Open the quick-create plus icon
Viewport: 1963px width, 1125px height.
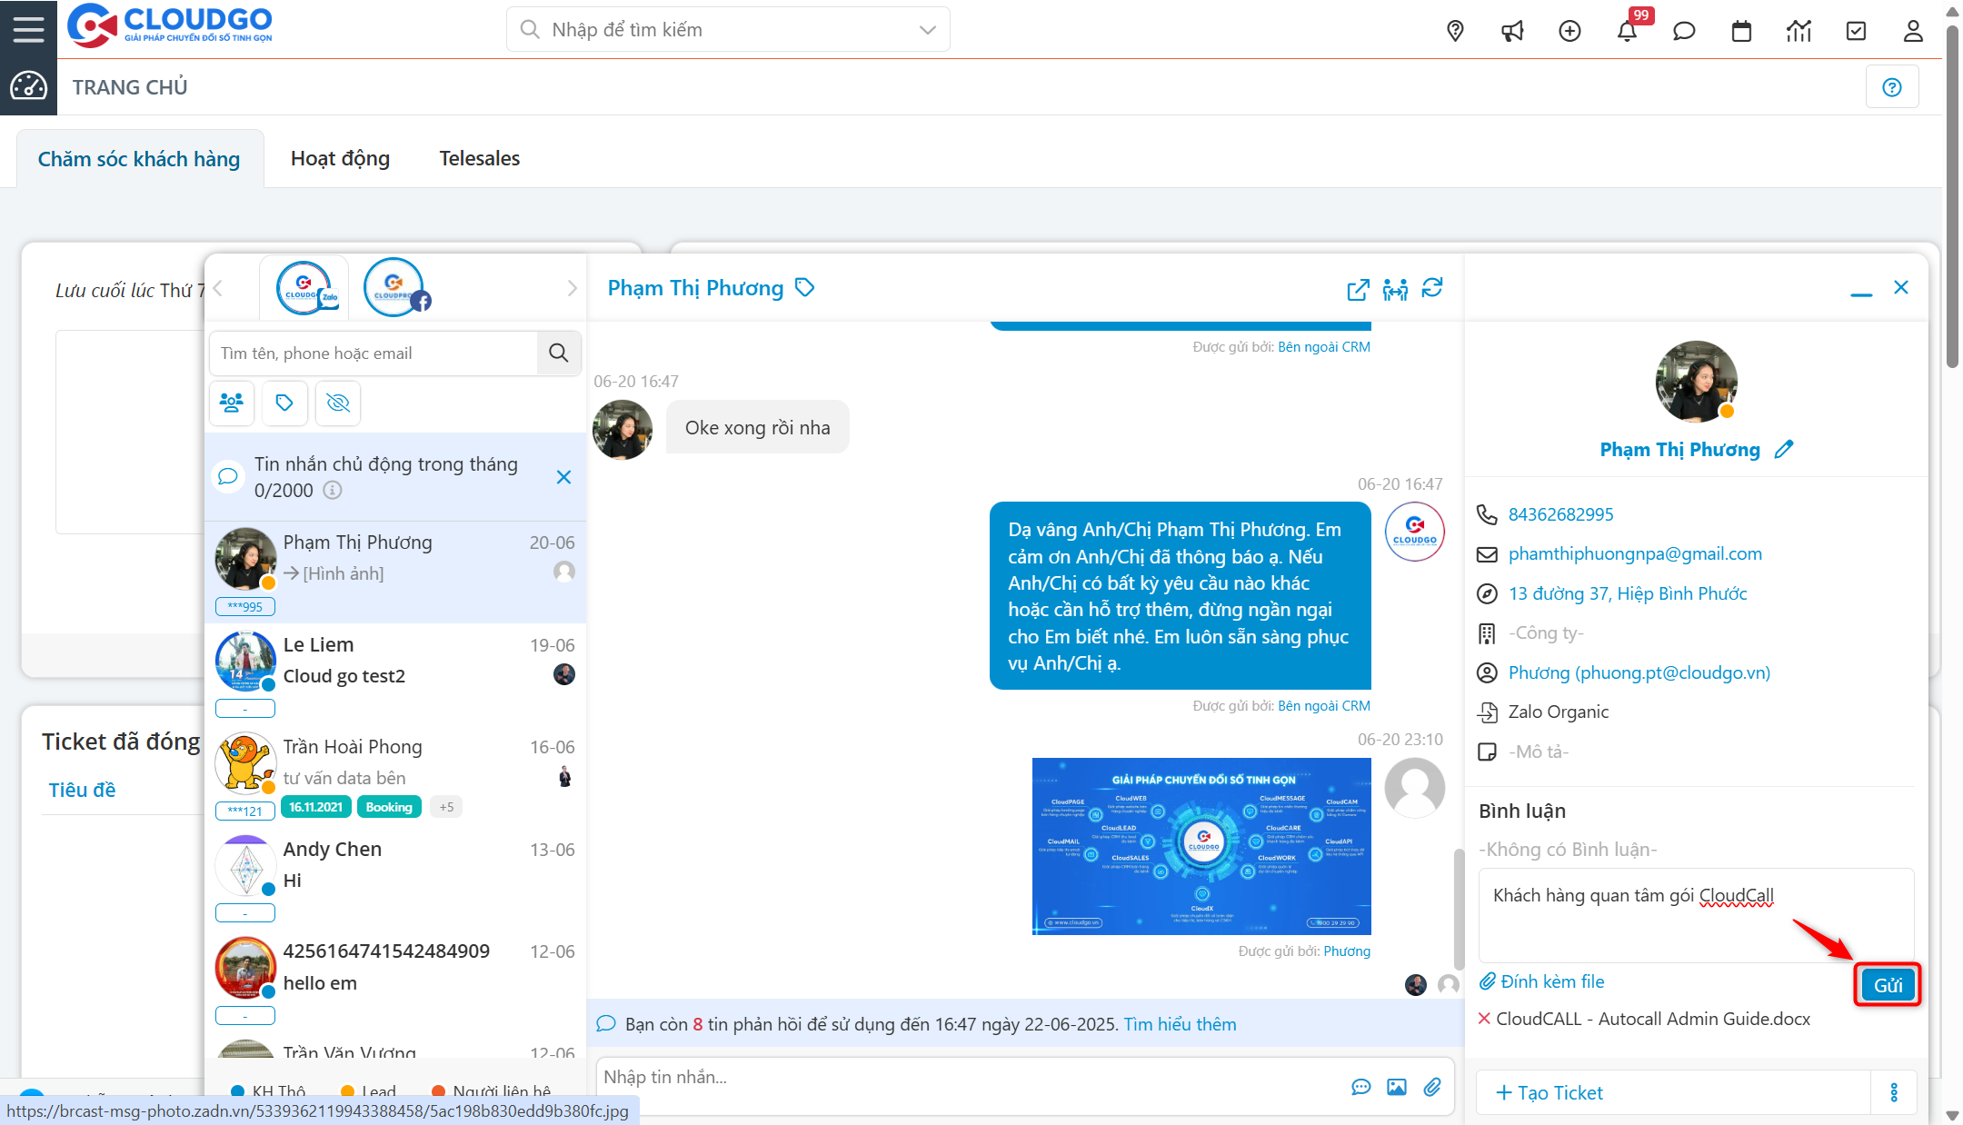tap(1570, 30)
